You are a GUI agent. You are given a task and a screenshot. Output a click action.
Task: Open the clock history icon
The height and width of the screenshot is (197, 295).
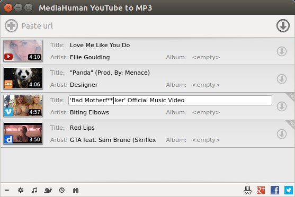62,190
